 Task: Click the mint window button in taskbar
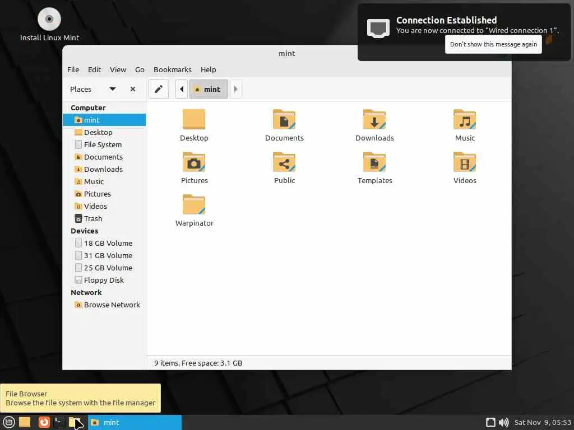click(x=135, y=422)
